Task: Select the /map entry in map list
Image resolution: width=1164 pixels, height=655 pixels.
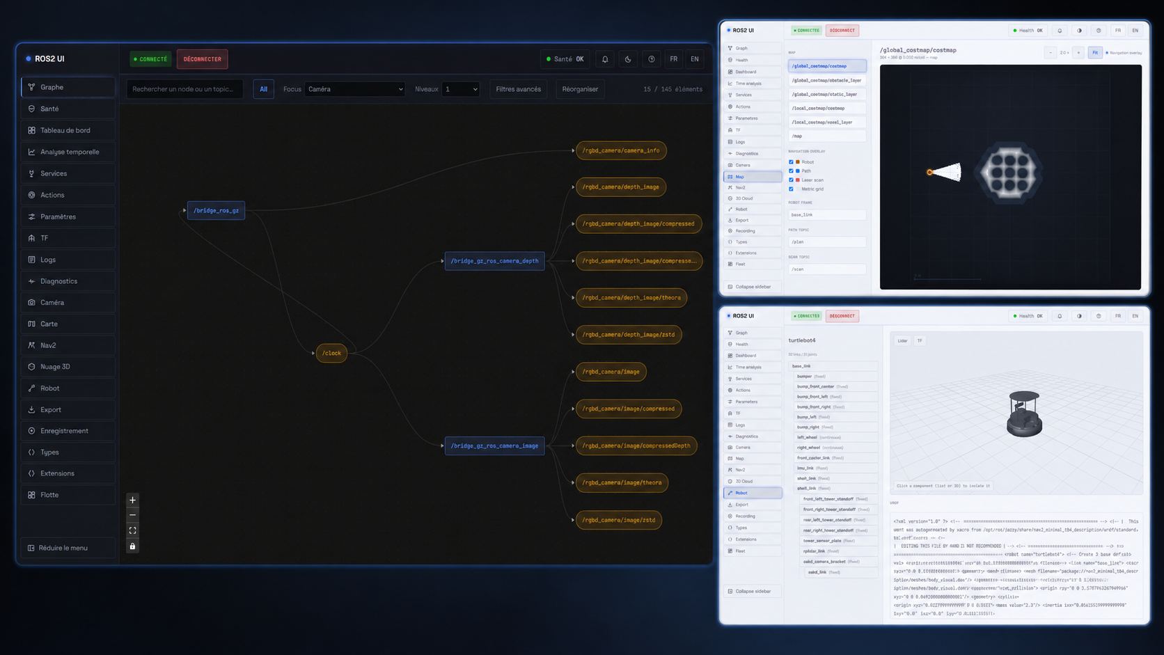Action: (827, 136)
